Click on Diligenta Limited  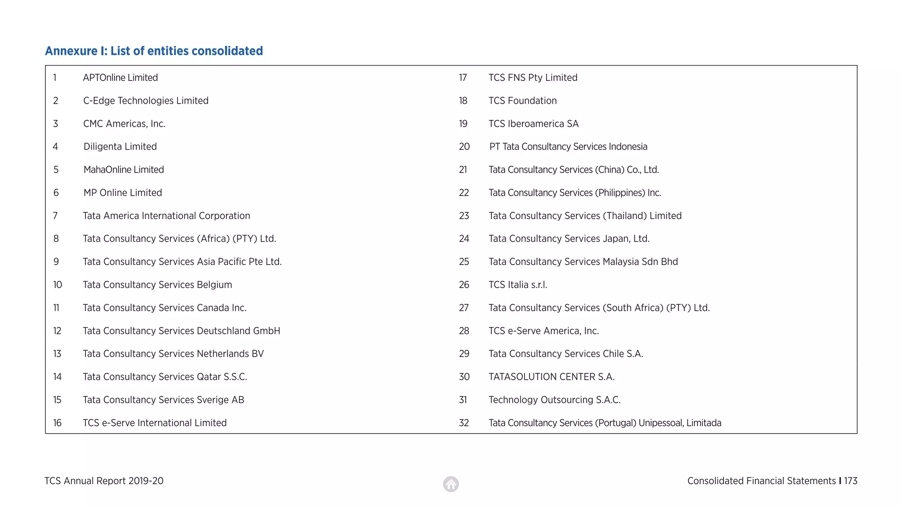pyautogui.click(x=120, y=147)
